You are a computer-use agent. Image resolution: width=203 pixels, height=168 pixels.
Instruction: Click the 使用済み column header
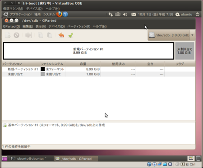click(x=118, y=64)
